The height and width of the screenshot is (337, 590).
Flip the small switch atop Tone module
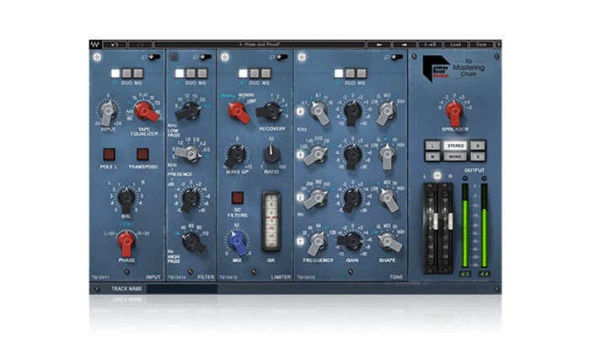click(396, 56)
